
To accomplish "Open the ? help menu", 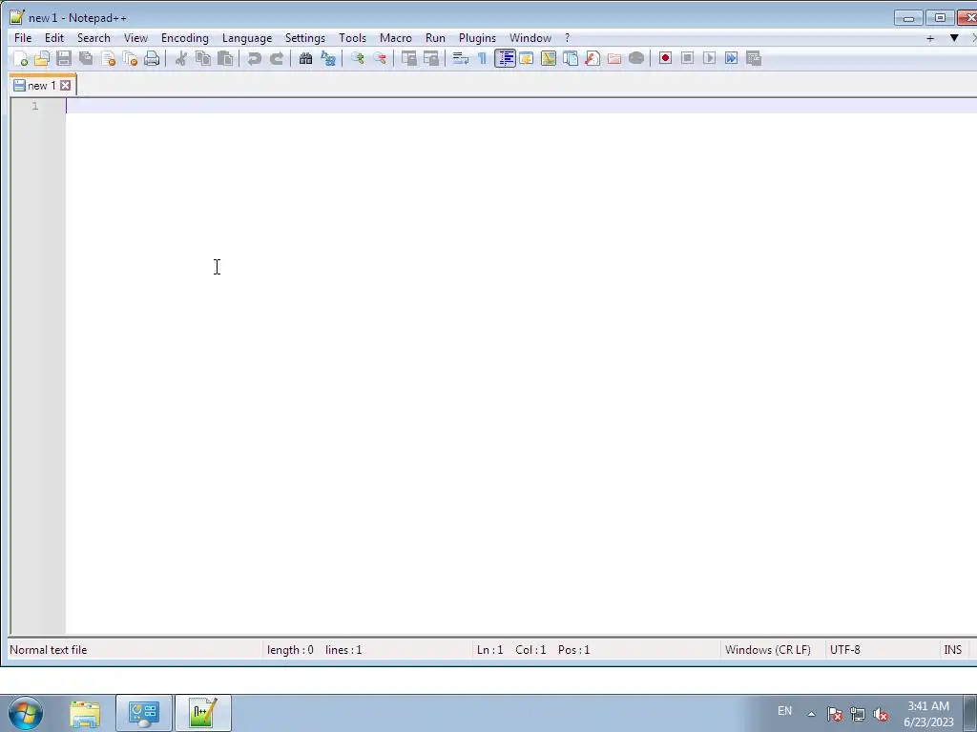I will 567,38.
